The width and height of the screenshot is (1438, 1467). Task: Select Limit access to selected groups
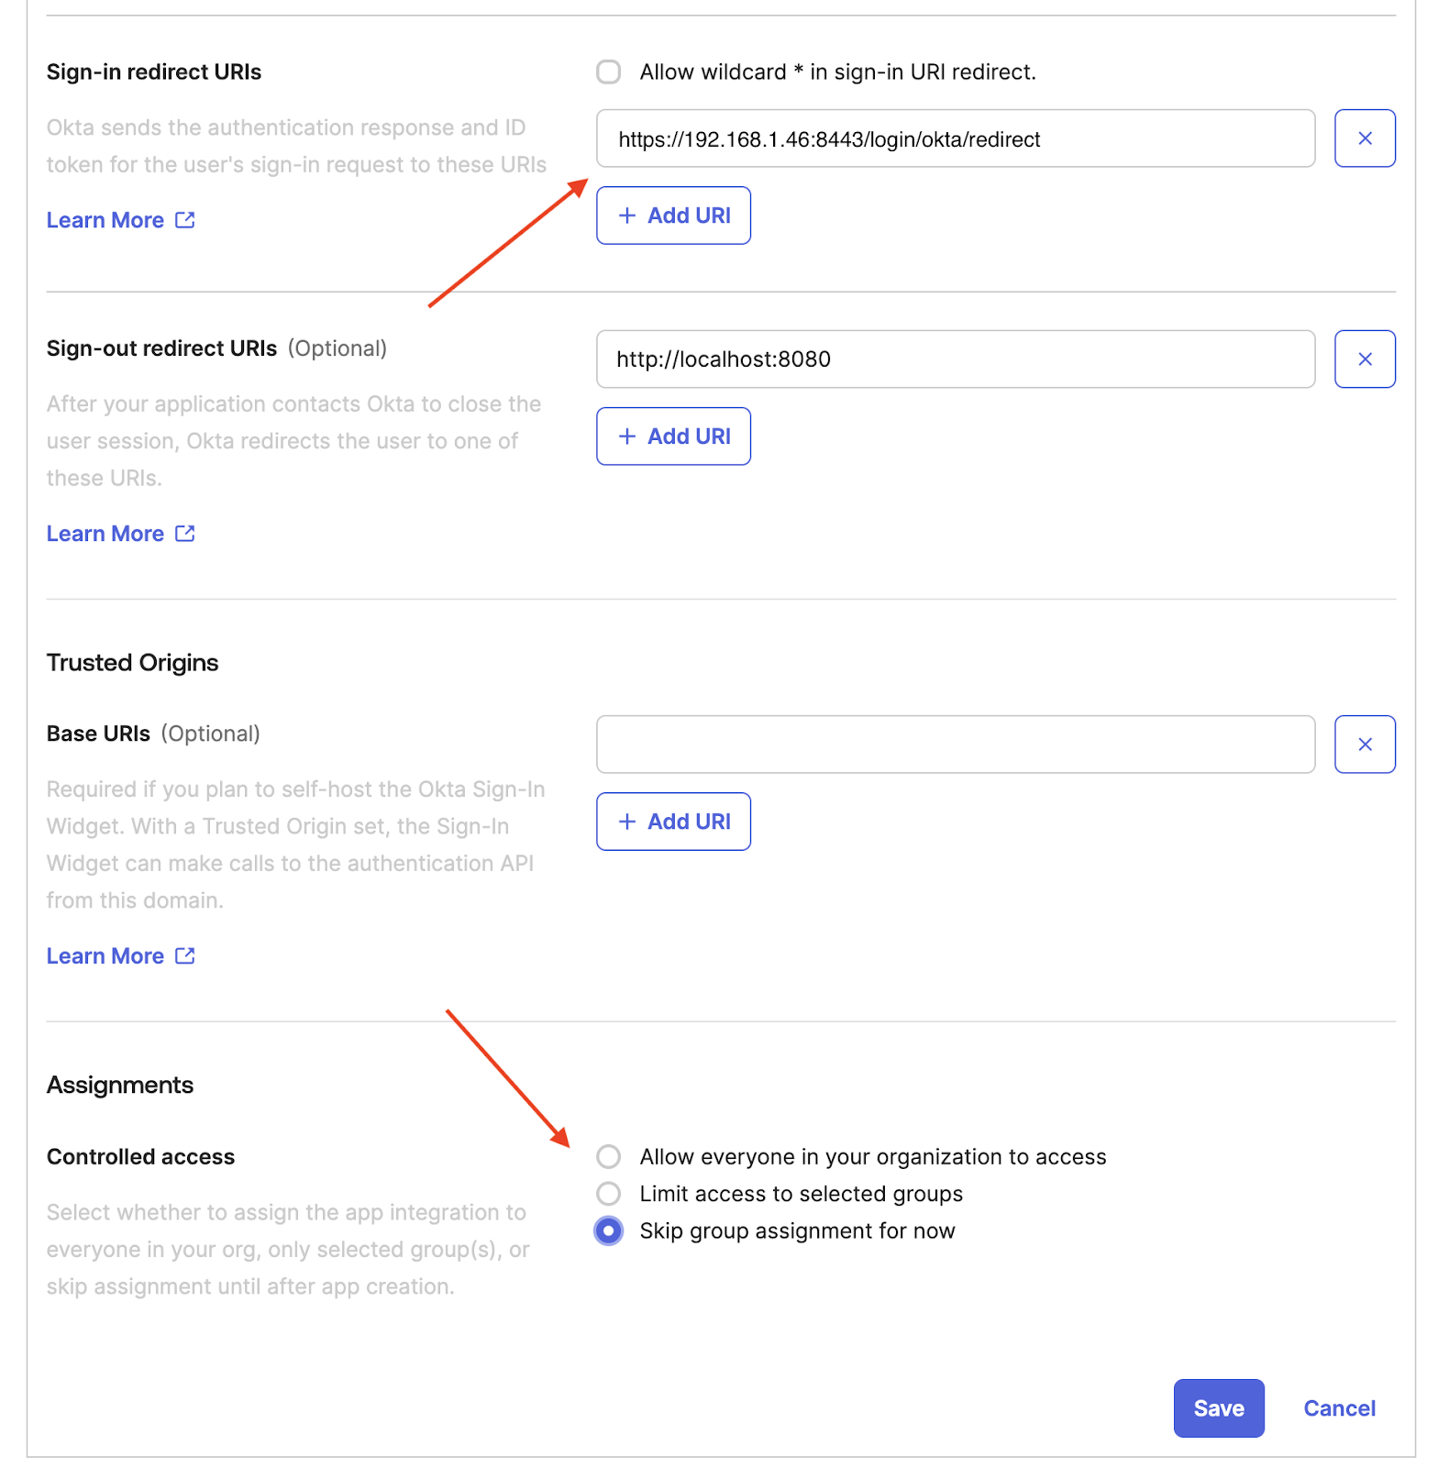point(609,1194)
